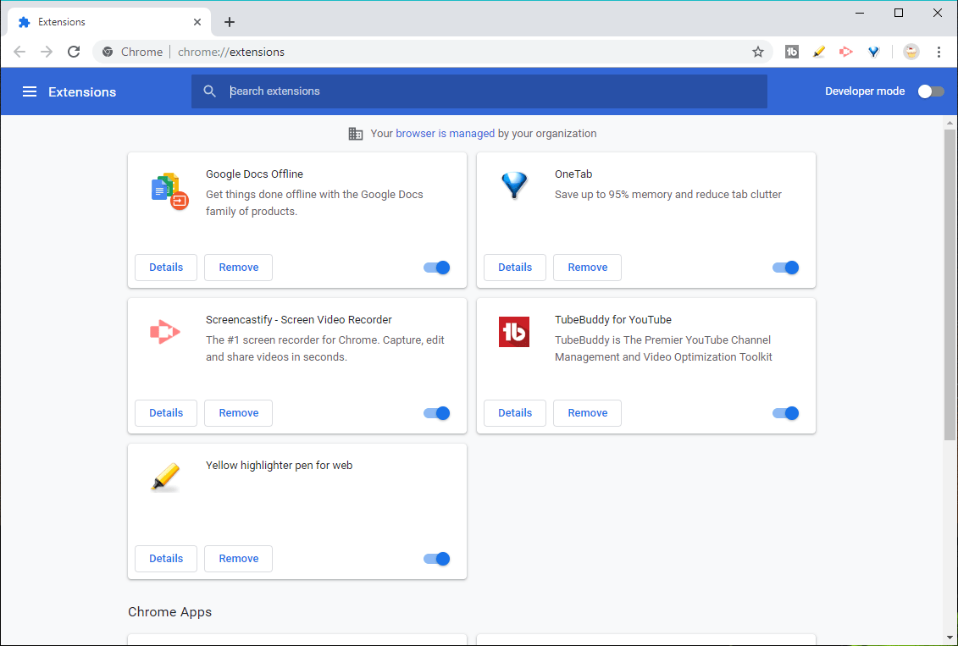Open Chrome three-dot customize menu
The image size is (958, 646).
[939, 52]
